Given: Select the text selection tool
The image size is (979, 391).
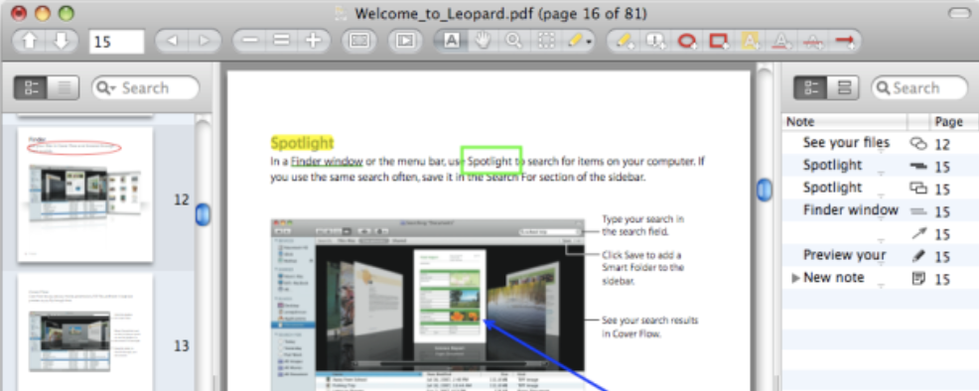Looking at the screenshot, I should [x=452, y=41].
